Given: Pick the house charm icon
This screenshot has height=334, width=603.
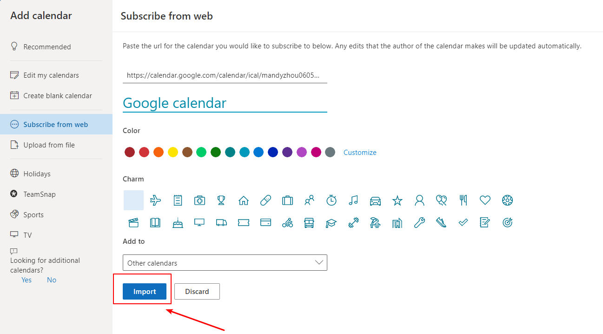Looking at the screenshot, I should 244,200.
